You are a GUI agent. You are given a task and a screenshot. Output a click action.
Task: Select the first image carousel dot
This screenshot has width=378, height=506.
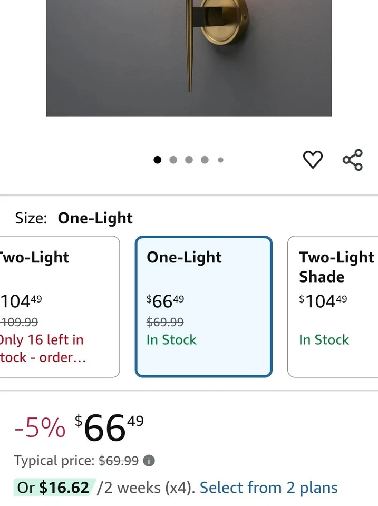pyautogui.click(x=157, y=160)
